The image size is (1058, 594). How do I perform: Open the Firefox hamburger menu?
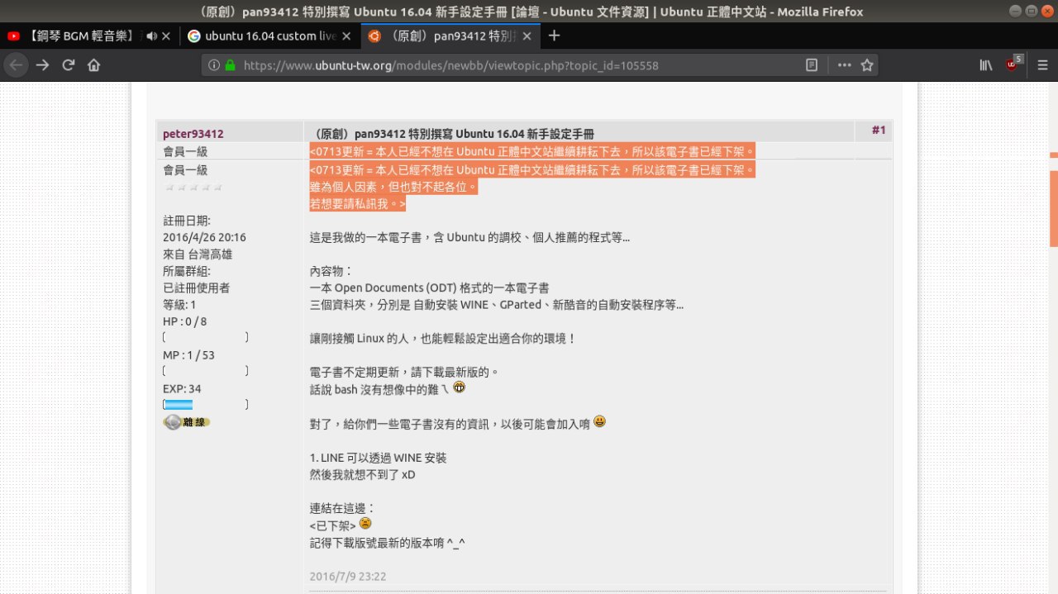click(x=1042, y=65)
